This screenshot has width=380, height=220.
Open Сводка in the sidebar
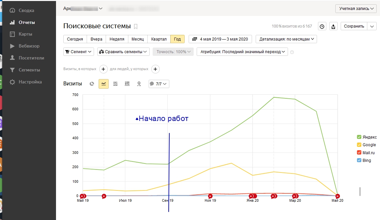click(26, 10)
